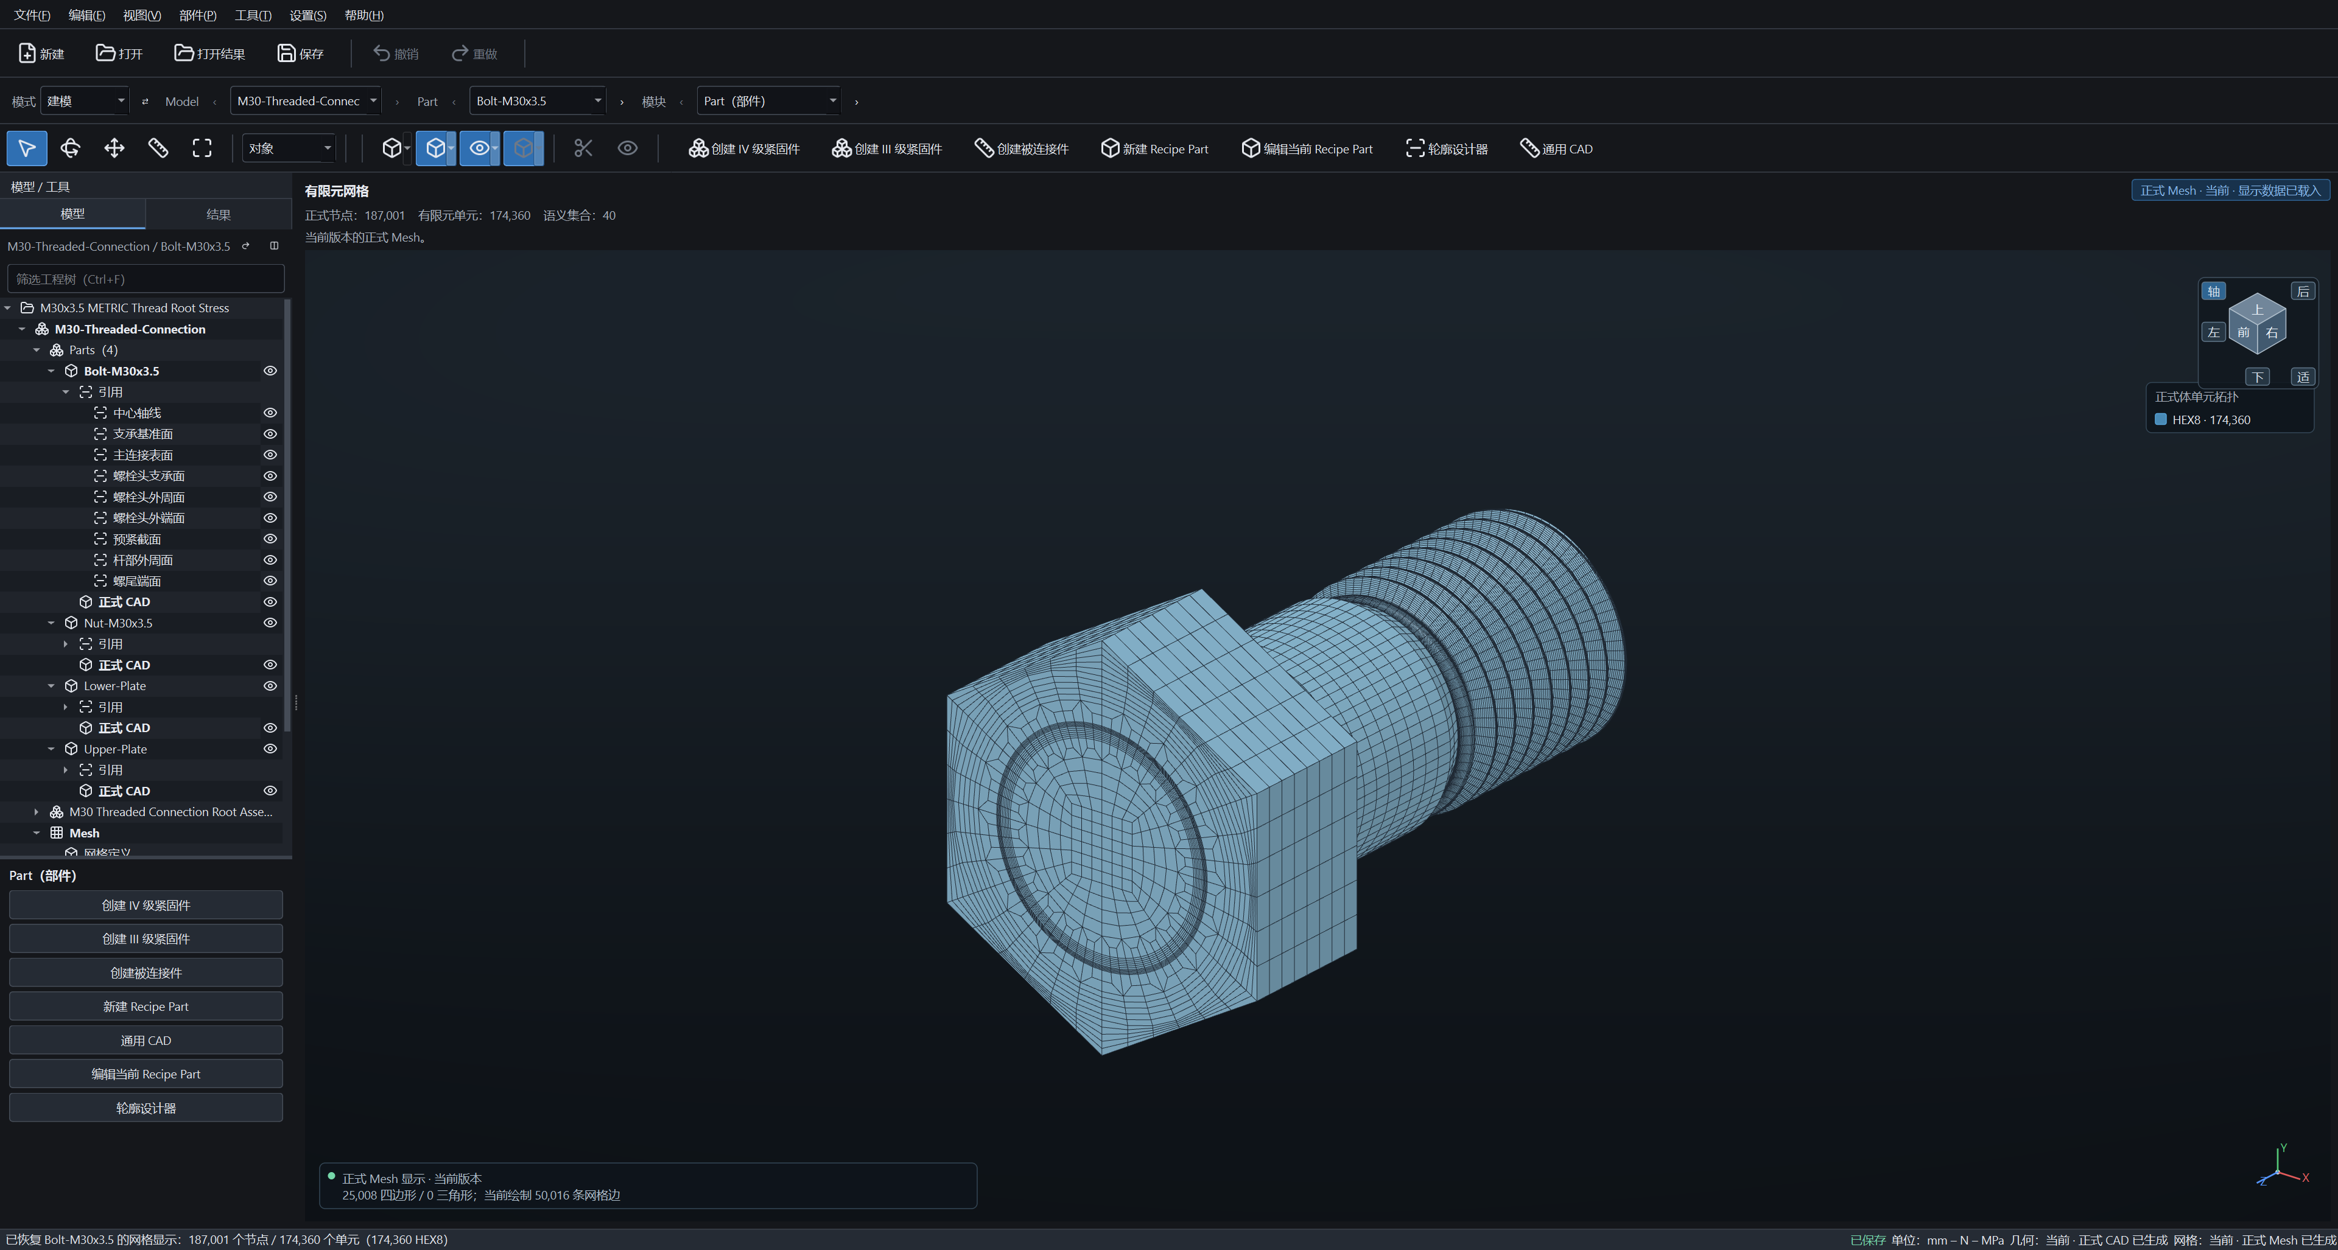The image size is (2338, 1250).
Task: Open the 模式 建模 dropdown
Action: (x=85, y=100)
